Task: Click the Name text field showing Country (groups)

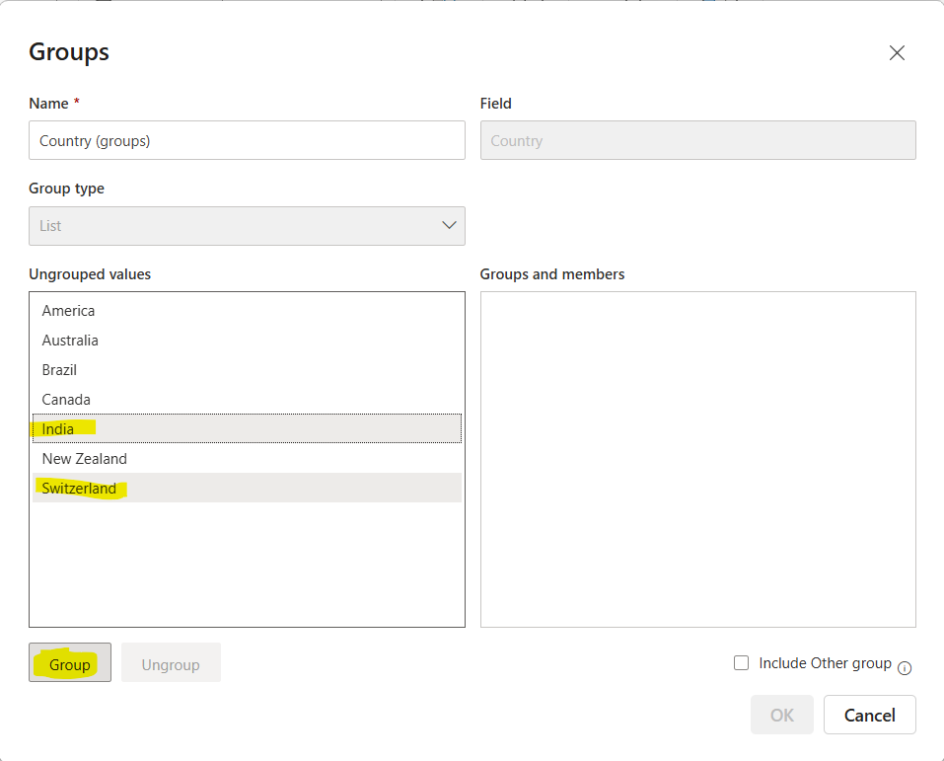Action: 247,140
